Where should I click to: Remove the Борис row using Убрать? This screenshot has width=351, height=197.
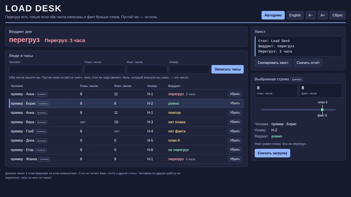235,103
